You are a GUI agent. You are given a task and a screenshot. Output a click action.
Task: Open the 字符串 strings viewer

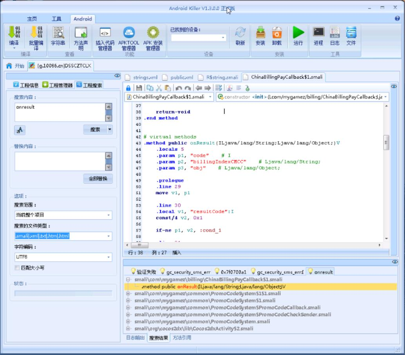58,36
